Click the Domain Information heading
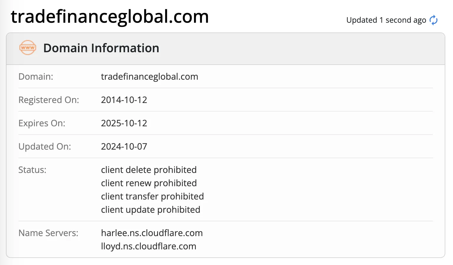The height and width of the screenshot is (265, 453). point(101,48)
